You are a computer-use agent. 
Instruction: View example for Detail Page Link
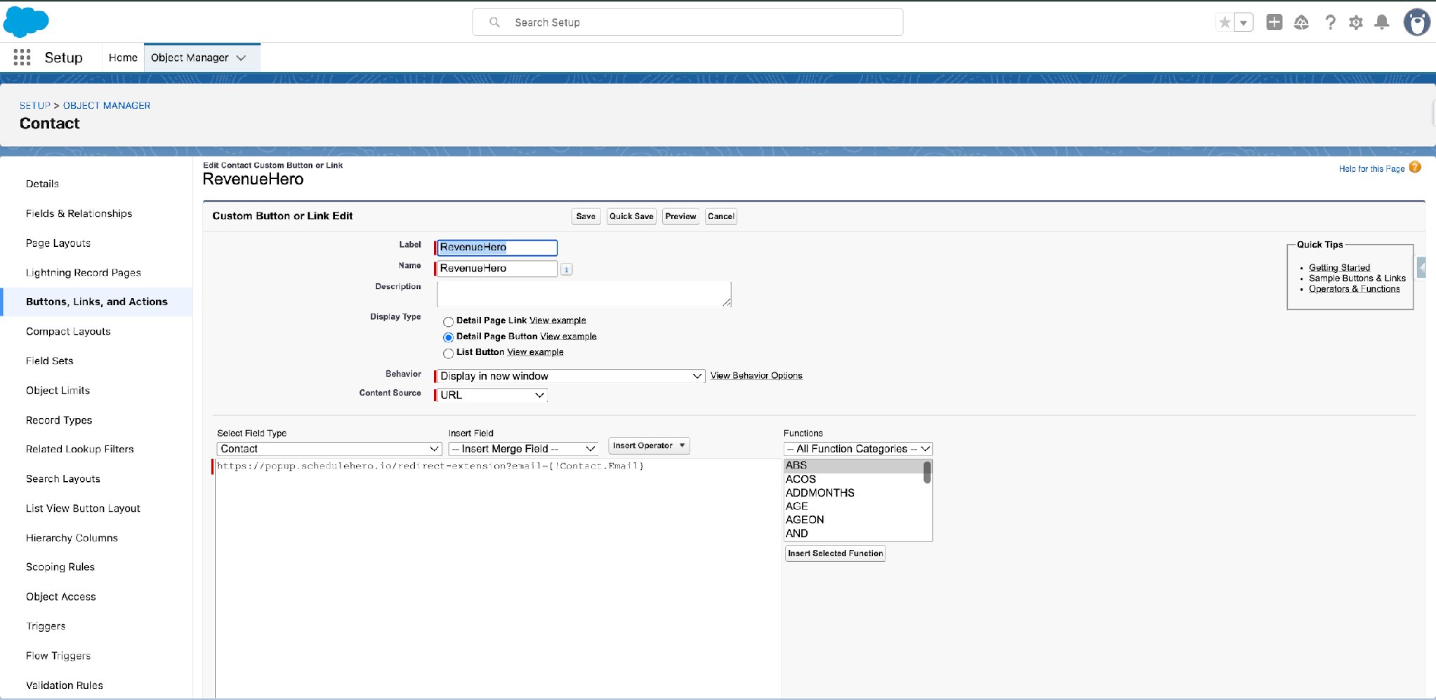[x=558, y=321]
